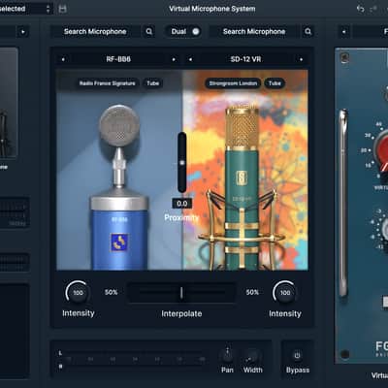Click the green SD-12 VR microphone image
The width and height of the screenshot is (388, 388).
[x=242, y=187]
